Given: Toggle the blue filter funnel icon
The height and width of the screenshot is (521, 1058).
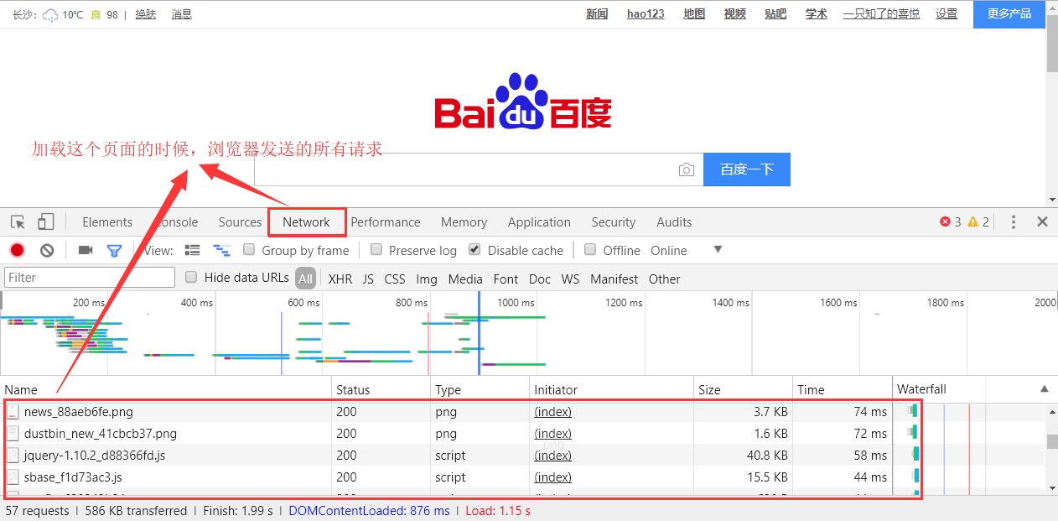Looking at the screenshot, I should click(114, 250).
